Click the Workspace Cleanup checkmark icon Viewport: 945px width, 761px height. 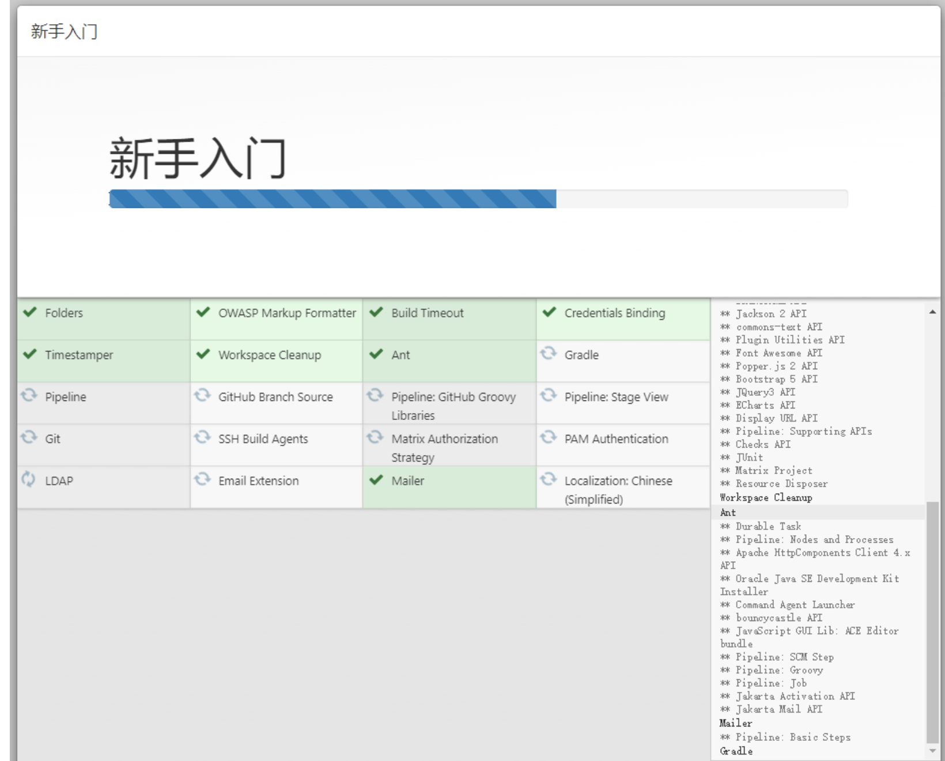(x=203, y=354)
